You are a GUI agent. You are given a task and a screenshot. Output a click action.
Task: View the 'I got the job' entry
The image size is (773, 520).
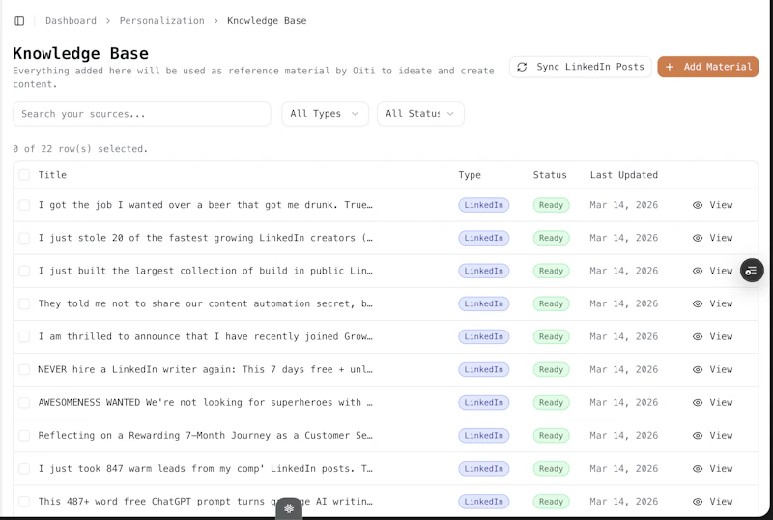(x=712, y=205)
